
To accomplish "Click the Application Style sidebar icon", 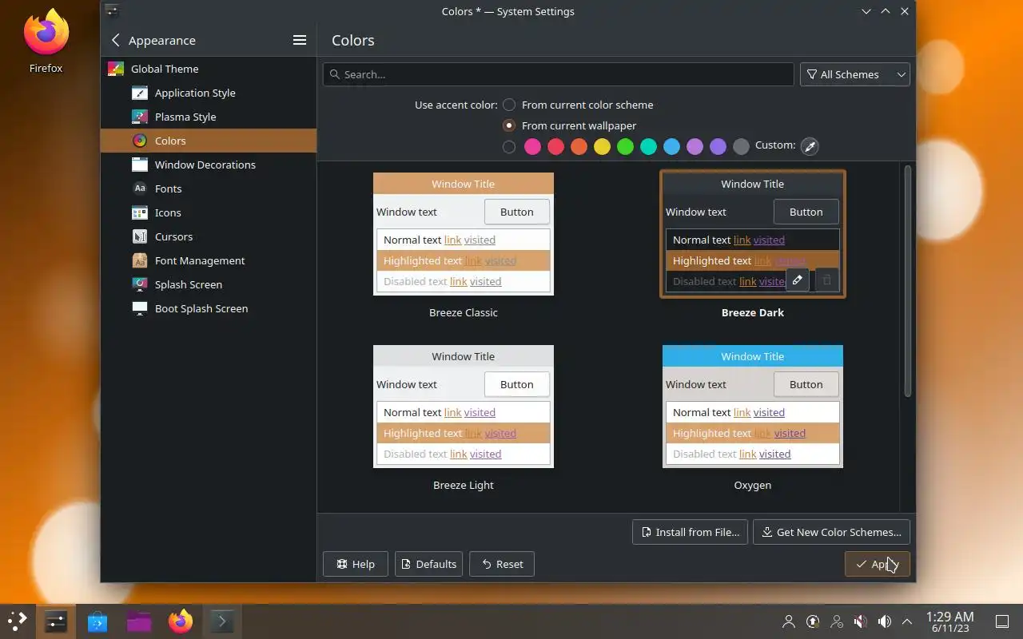I will (140, 93).
